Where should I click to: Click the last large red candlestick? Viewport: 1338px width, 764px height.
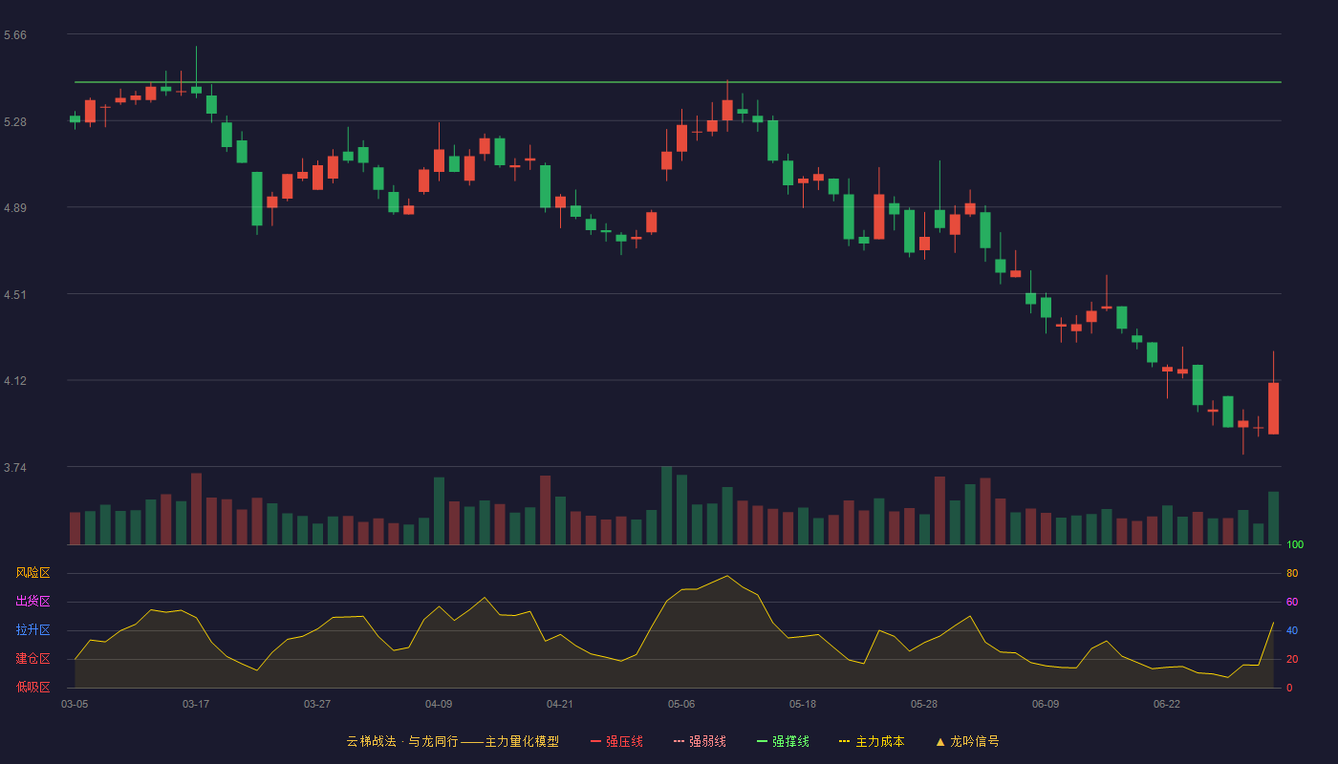(1273, 408)
